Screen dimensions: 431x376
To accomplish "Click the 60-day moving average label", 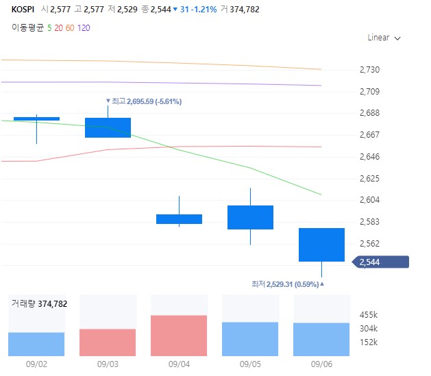I will tap(70, 28).
